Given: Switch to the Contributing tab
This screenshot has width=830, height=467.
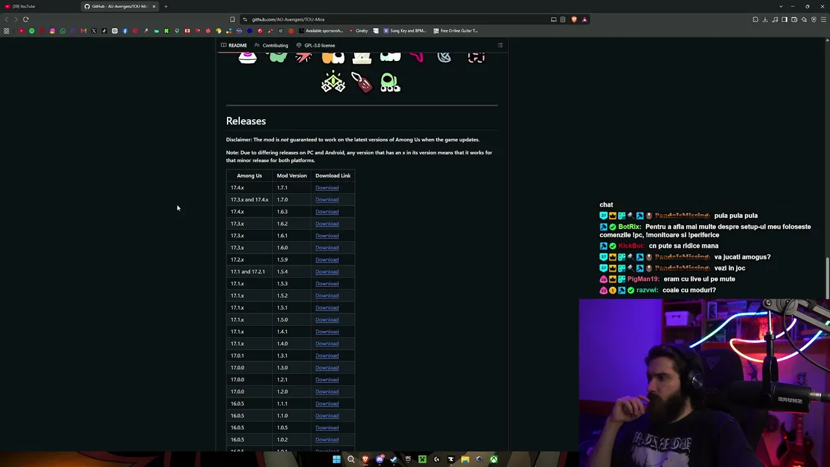Looking at the screenshot, I should pos(271,45).
